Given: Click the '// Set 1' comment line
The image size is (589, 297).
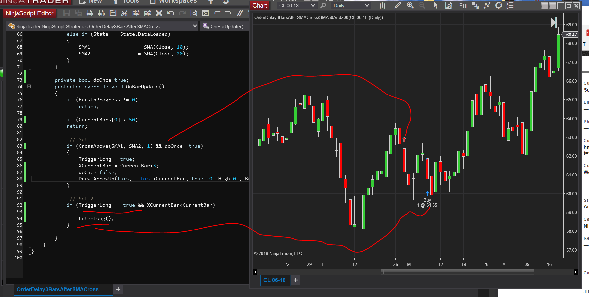Looking at the screenshot, I should pos(82,139).
